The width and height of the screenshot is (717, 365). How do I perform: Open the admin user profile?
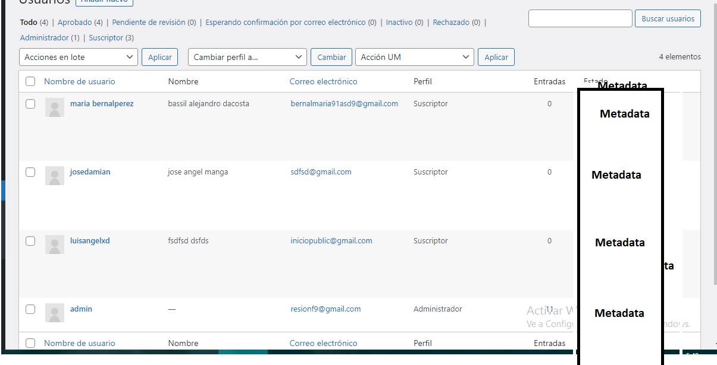click(81, 309)
